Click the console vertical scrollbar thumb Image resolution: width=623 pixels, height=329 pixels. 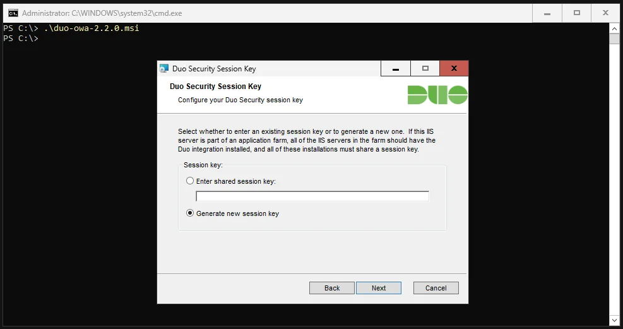pyautogui.click(x=614, y=39)
